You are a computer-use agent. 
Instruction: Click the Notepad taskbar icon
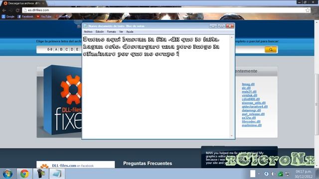(x=57, y=174)
